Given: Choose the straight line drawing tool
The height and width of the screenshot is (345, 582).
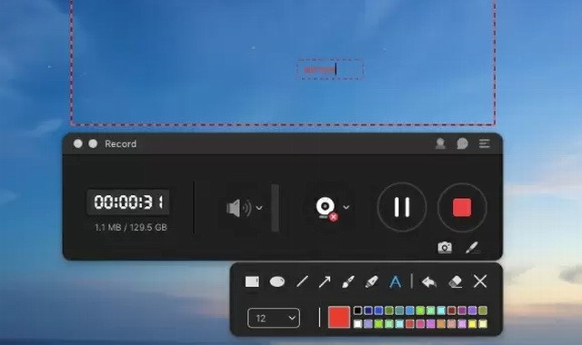Looking at the screenshot, I should (302, 281).
